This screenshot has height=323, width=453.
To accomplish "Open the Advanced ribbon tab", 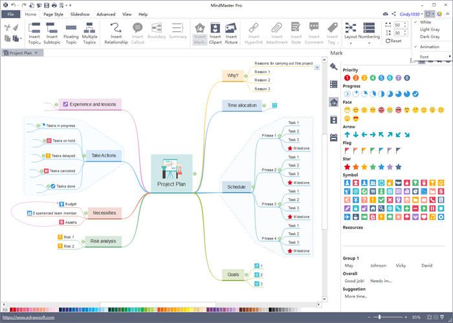I will pyautogui.click(x=105, y=14).
